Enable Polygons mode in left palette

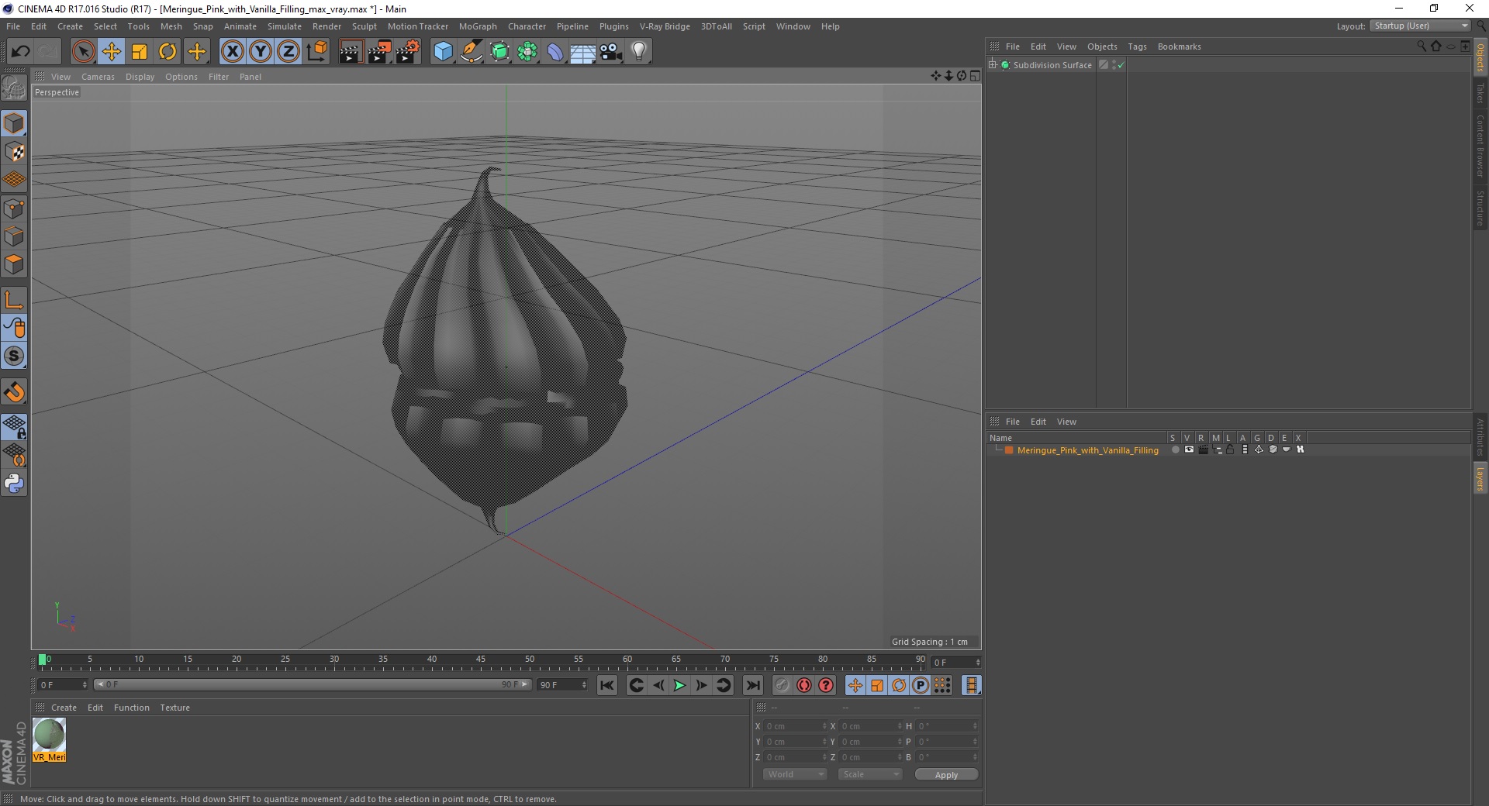14,264
